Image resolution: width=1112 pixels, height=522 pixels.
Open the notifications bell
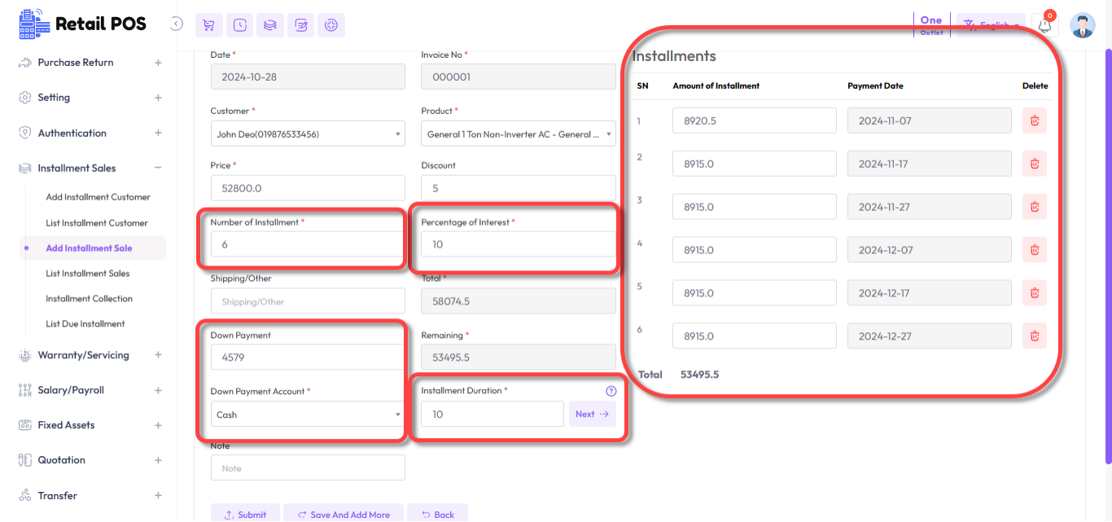click(1044, 25)
